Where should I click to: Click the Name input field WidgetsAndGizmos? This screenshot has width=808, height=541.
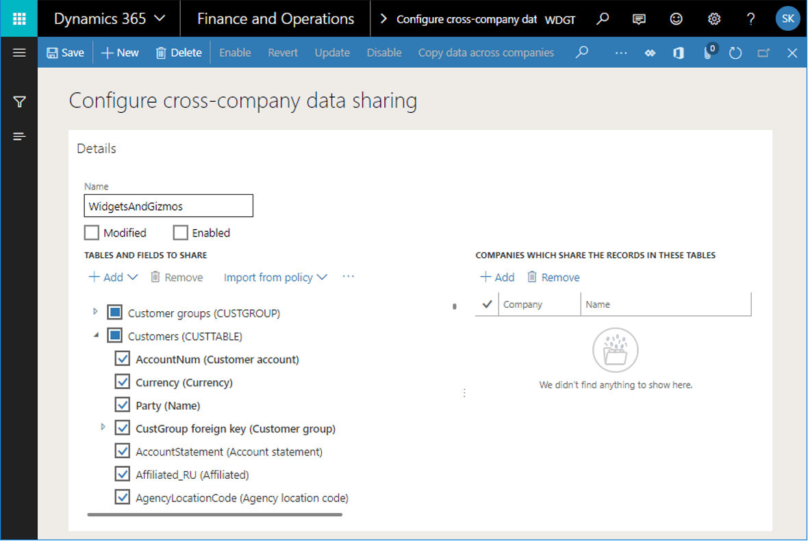click(x=168, y=206)
